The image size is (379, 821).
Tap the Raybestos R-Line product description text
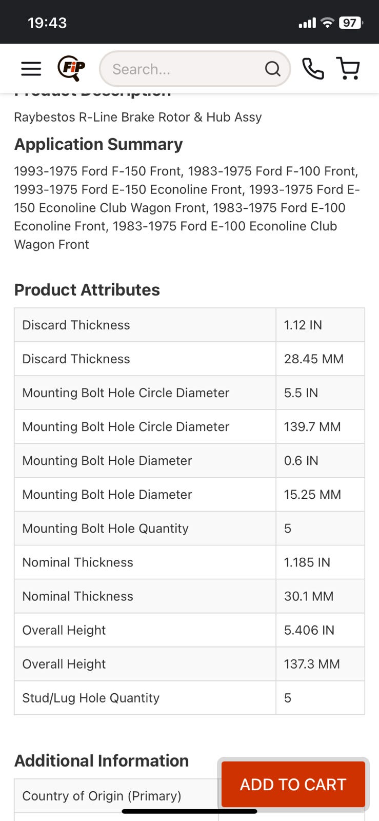(138, 117)
